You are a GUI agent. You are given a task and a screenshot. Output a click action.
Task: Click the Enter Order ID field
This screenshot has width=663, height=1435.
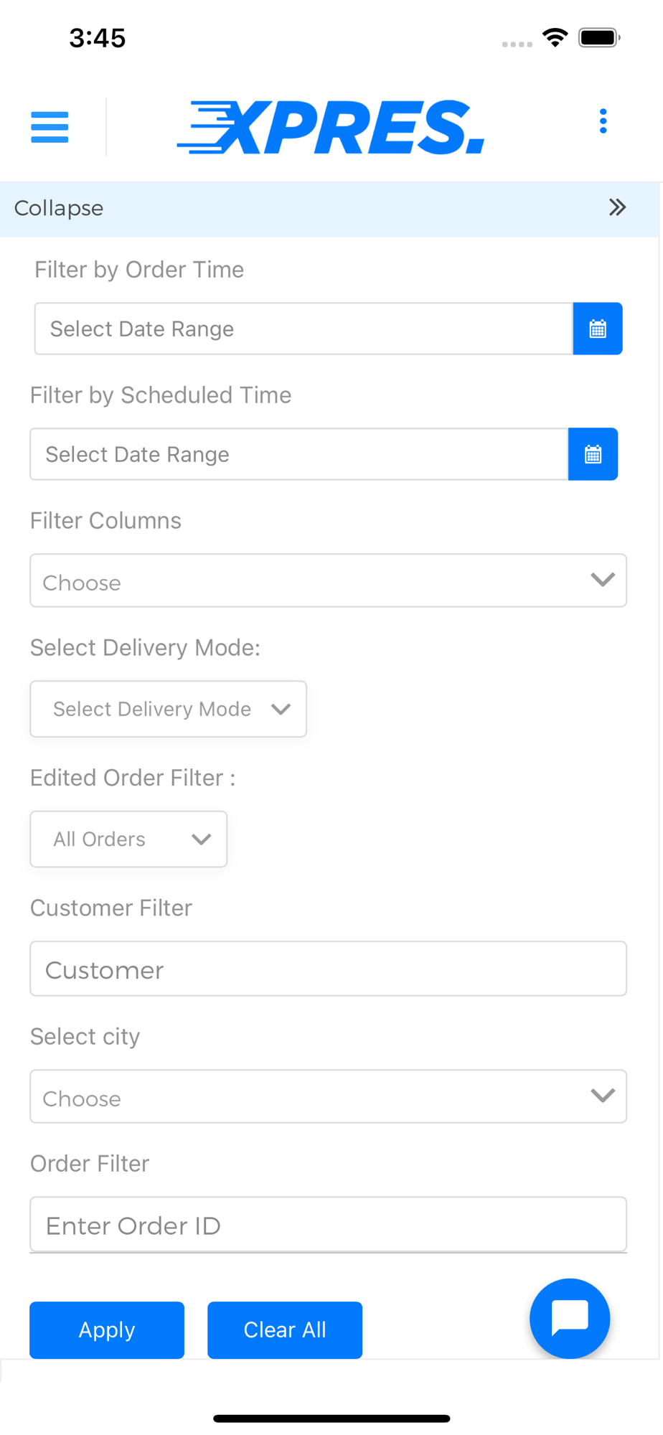[328, 1225]
